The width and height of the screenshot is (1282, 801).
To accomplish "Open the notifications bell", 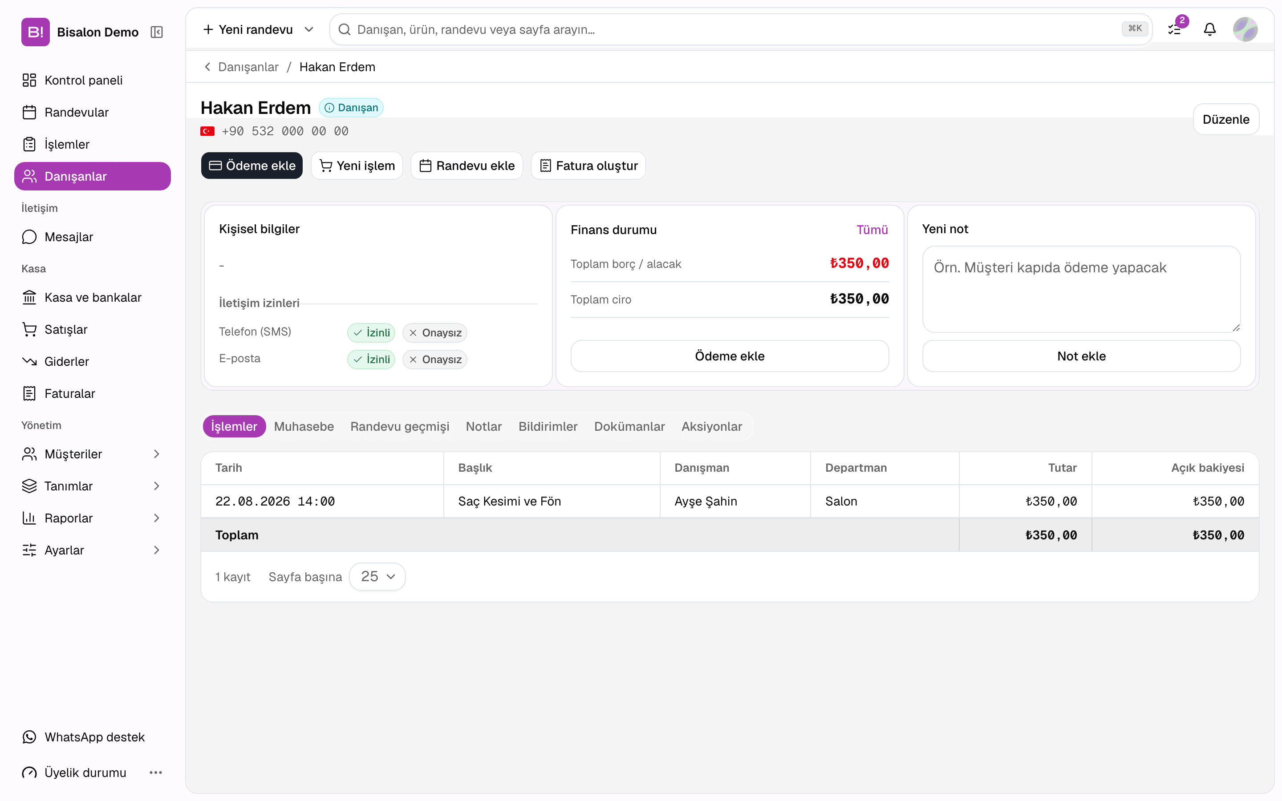I will 1209,29.
